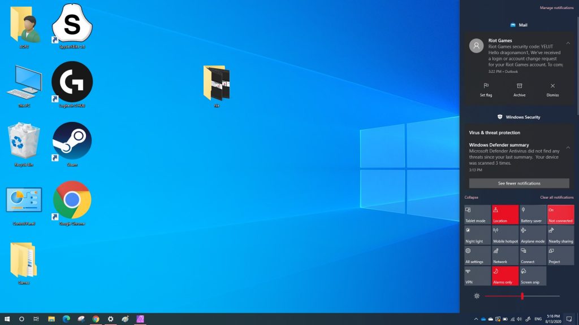Open All settings from quick actions
The image size is (579, 325).
[x=477, y=256]
